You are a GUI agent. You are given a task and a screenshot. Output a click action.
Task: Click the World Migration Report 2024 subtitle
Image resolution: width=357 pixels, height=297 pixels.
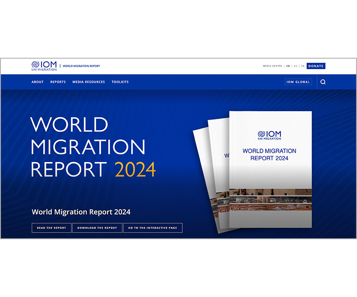pos(81,212)
